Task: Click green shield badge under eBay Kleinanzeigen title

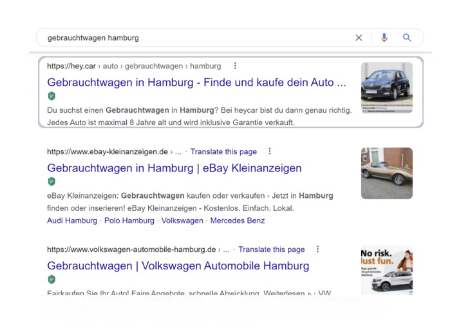Action: pyautogui.click(x=52, y=181)
